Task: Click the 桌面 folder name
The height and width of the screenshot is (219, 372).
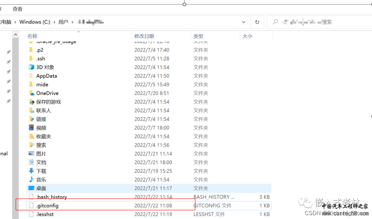Action: click(x=41, y=188)
